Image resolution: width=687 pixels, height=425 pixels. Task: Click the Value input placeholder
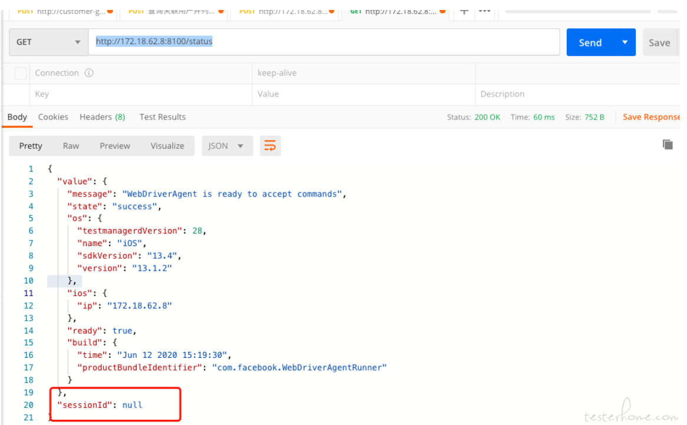(x=268, y=94)
